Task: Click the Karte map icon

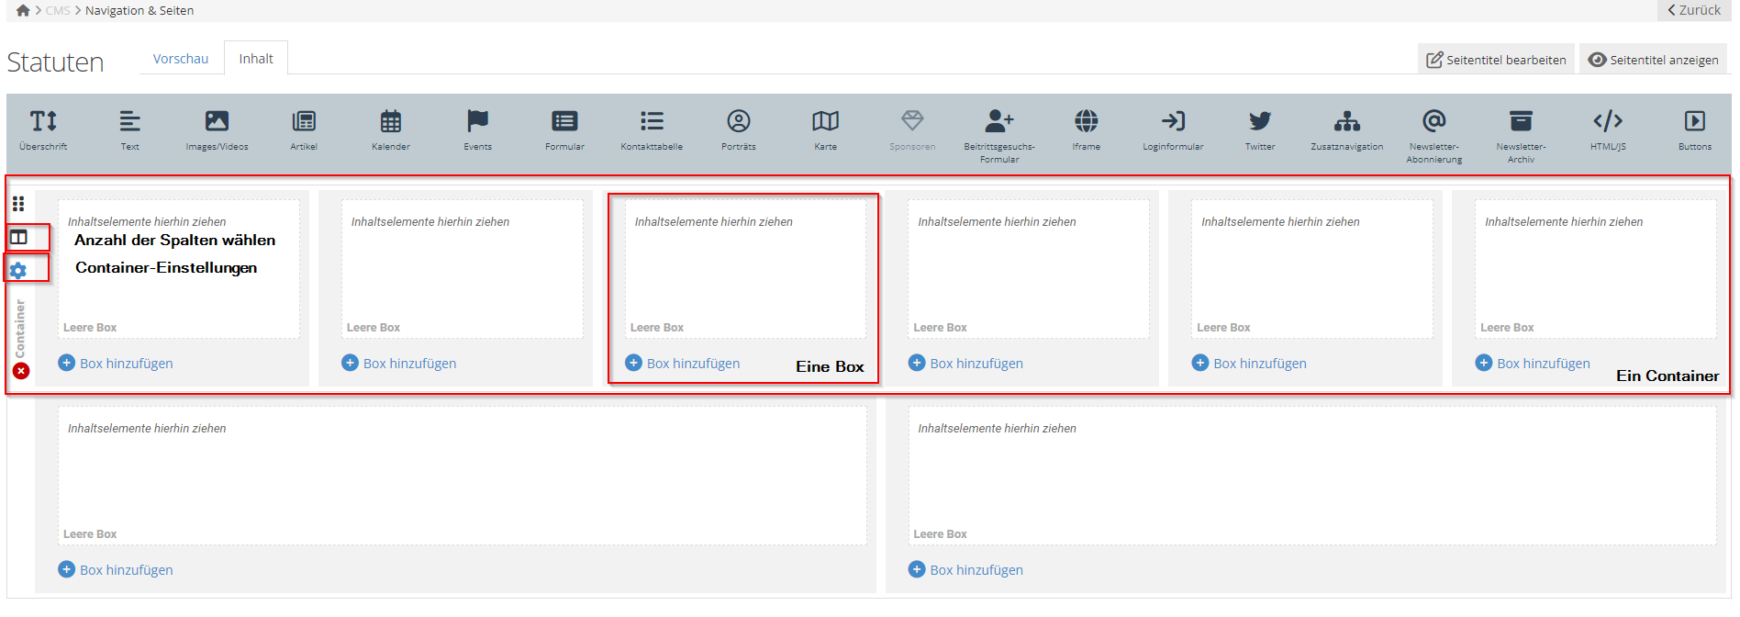Action: (825, 121)
